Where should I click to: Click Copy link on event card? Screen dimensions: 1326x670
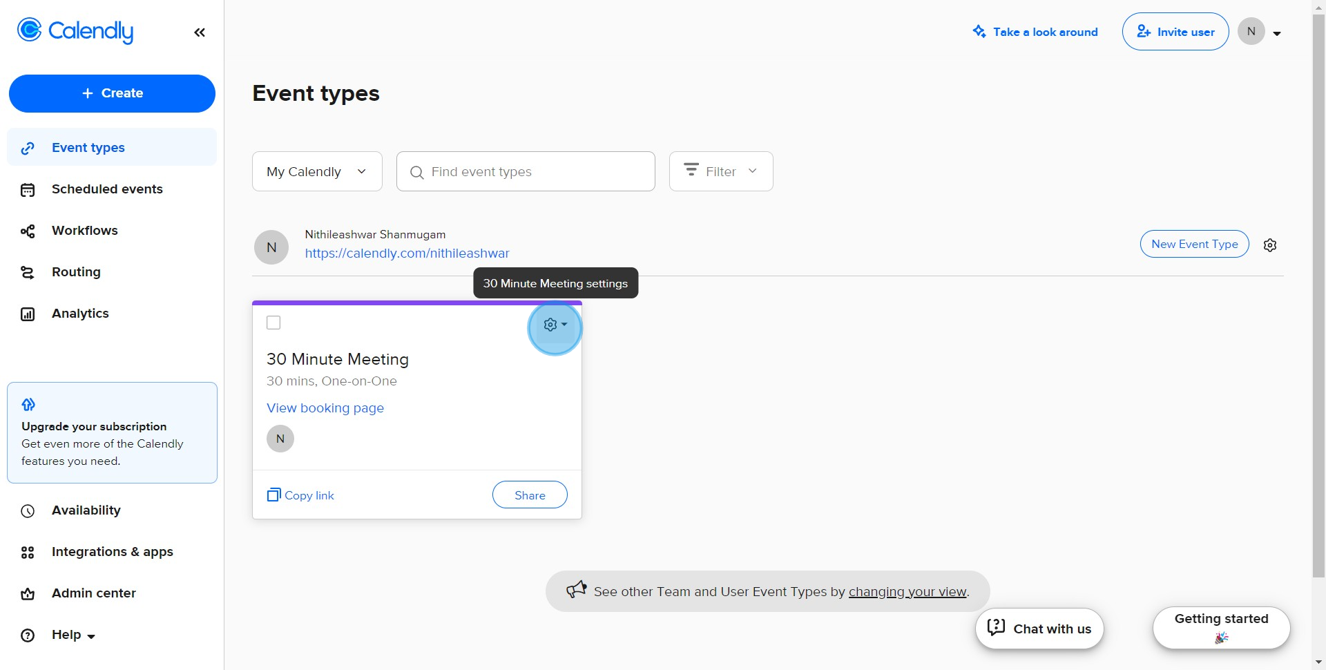point(300,495)
